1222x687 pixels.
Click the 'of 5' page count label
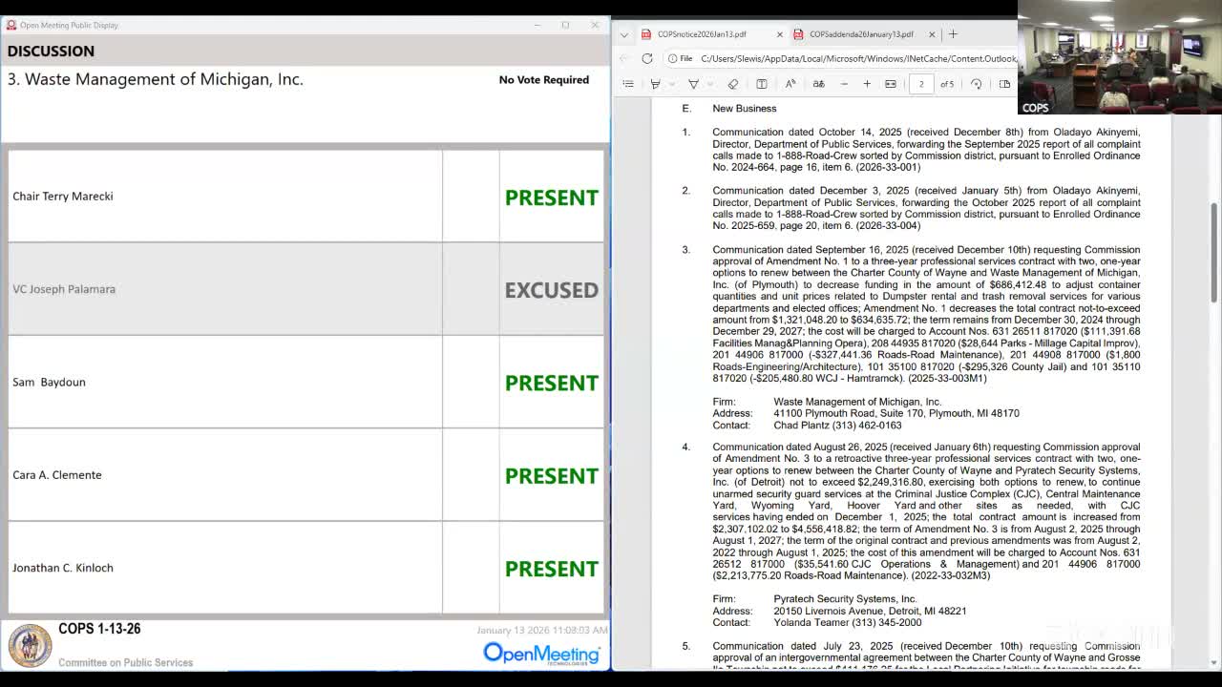click(947, 84)
